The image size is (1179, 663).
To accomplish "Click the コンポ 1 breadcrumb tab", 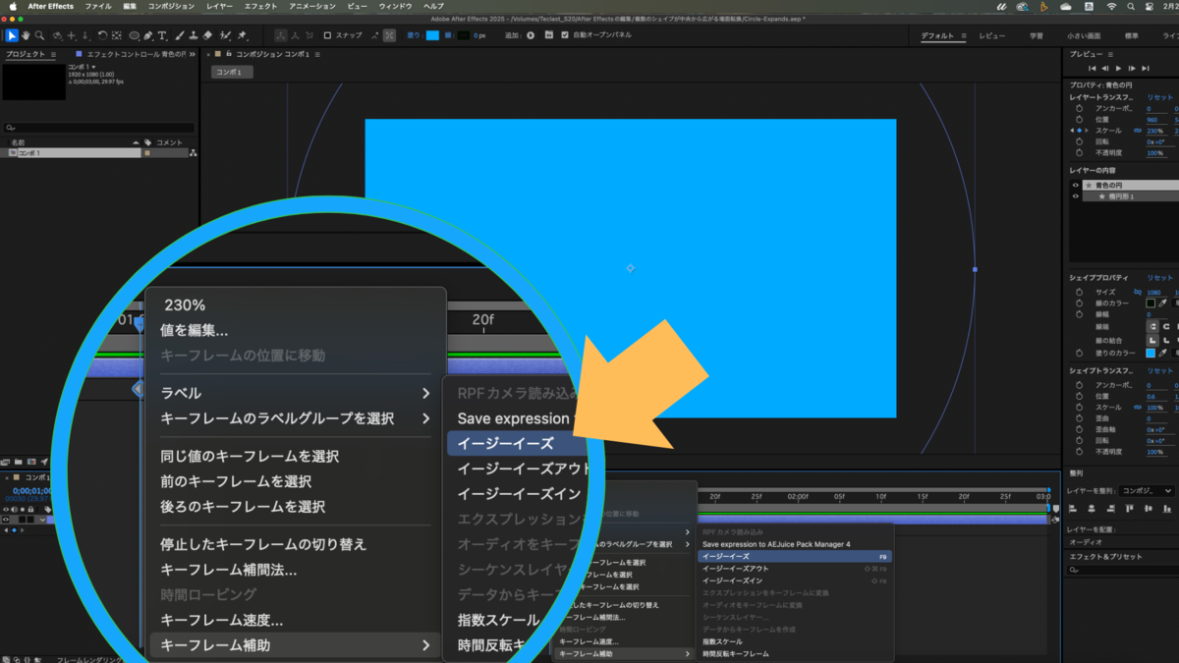I will [x=232, y=72].
